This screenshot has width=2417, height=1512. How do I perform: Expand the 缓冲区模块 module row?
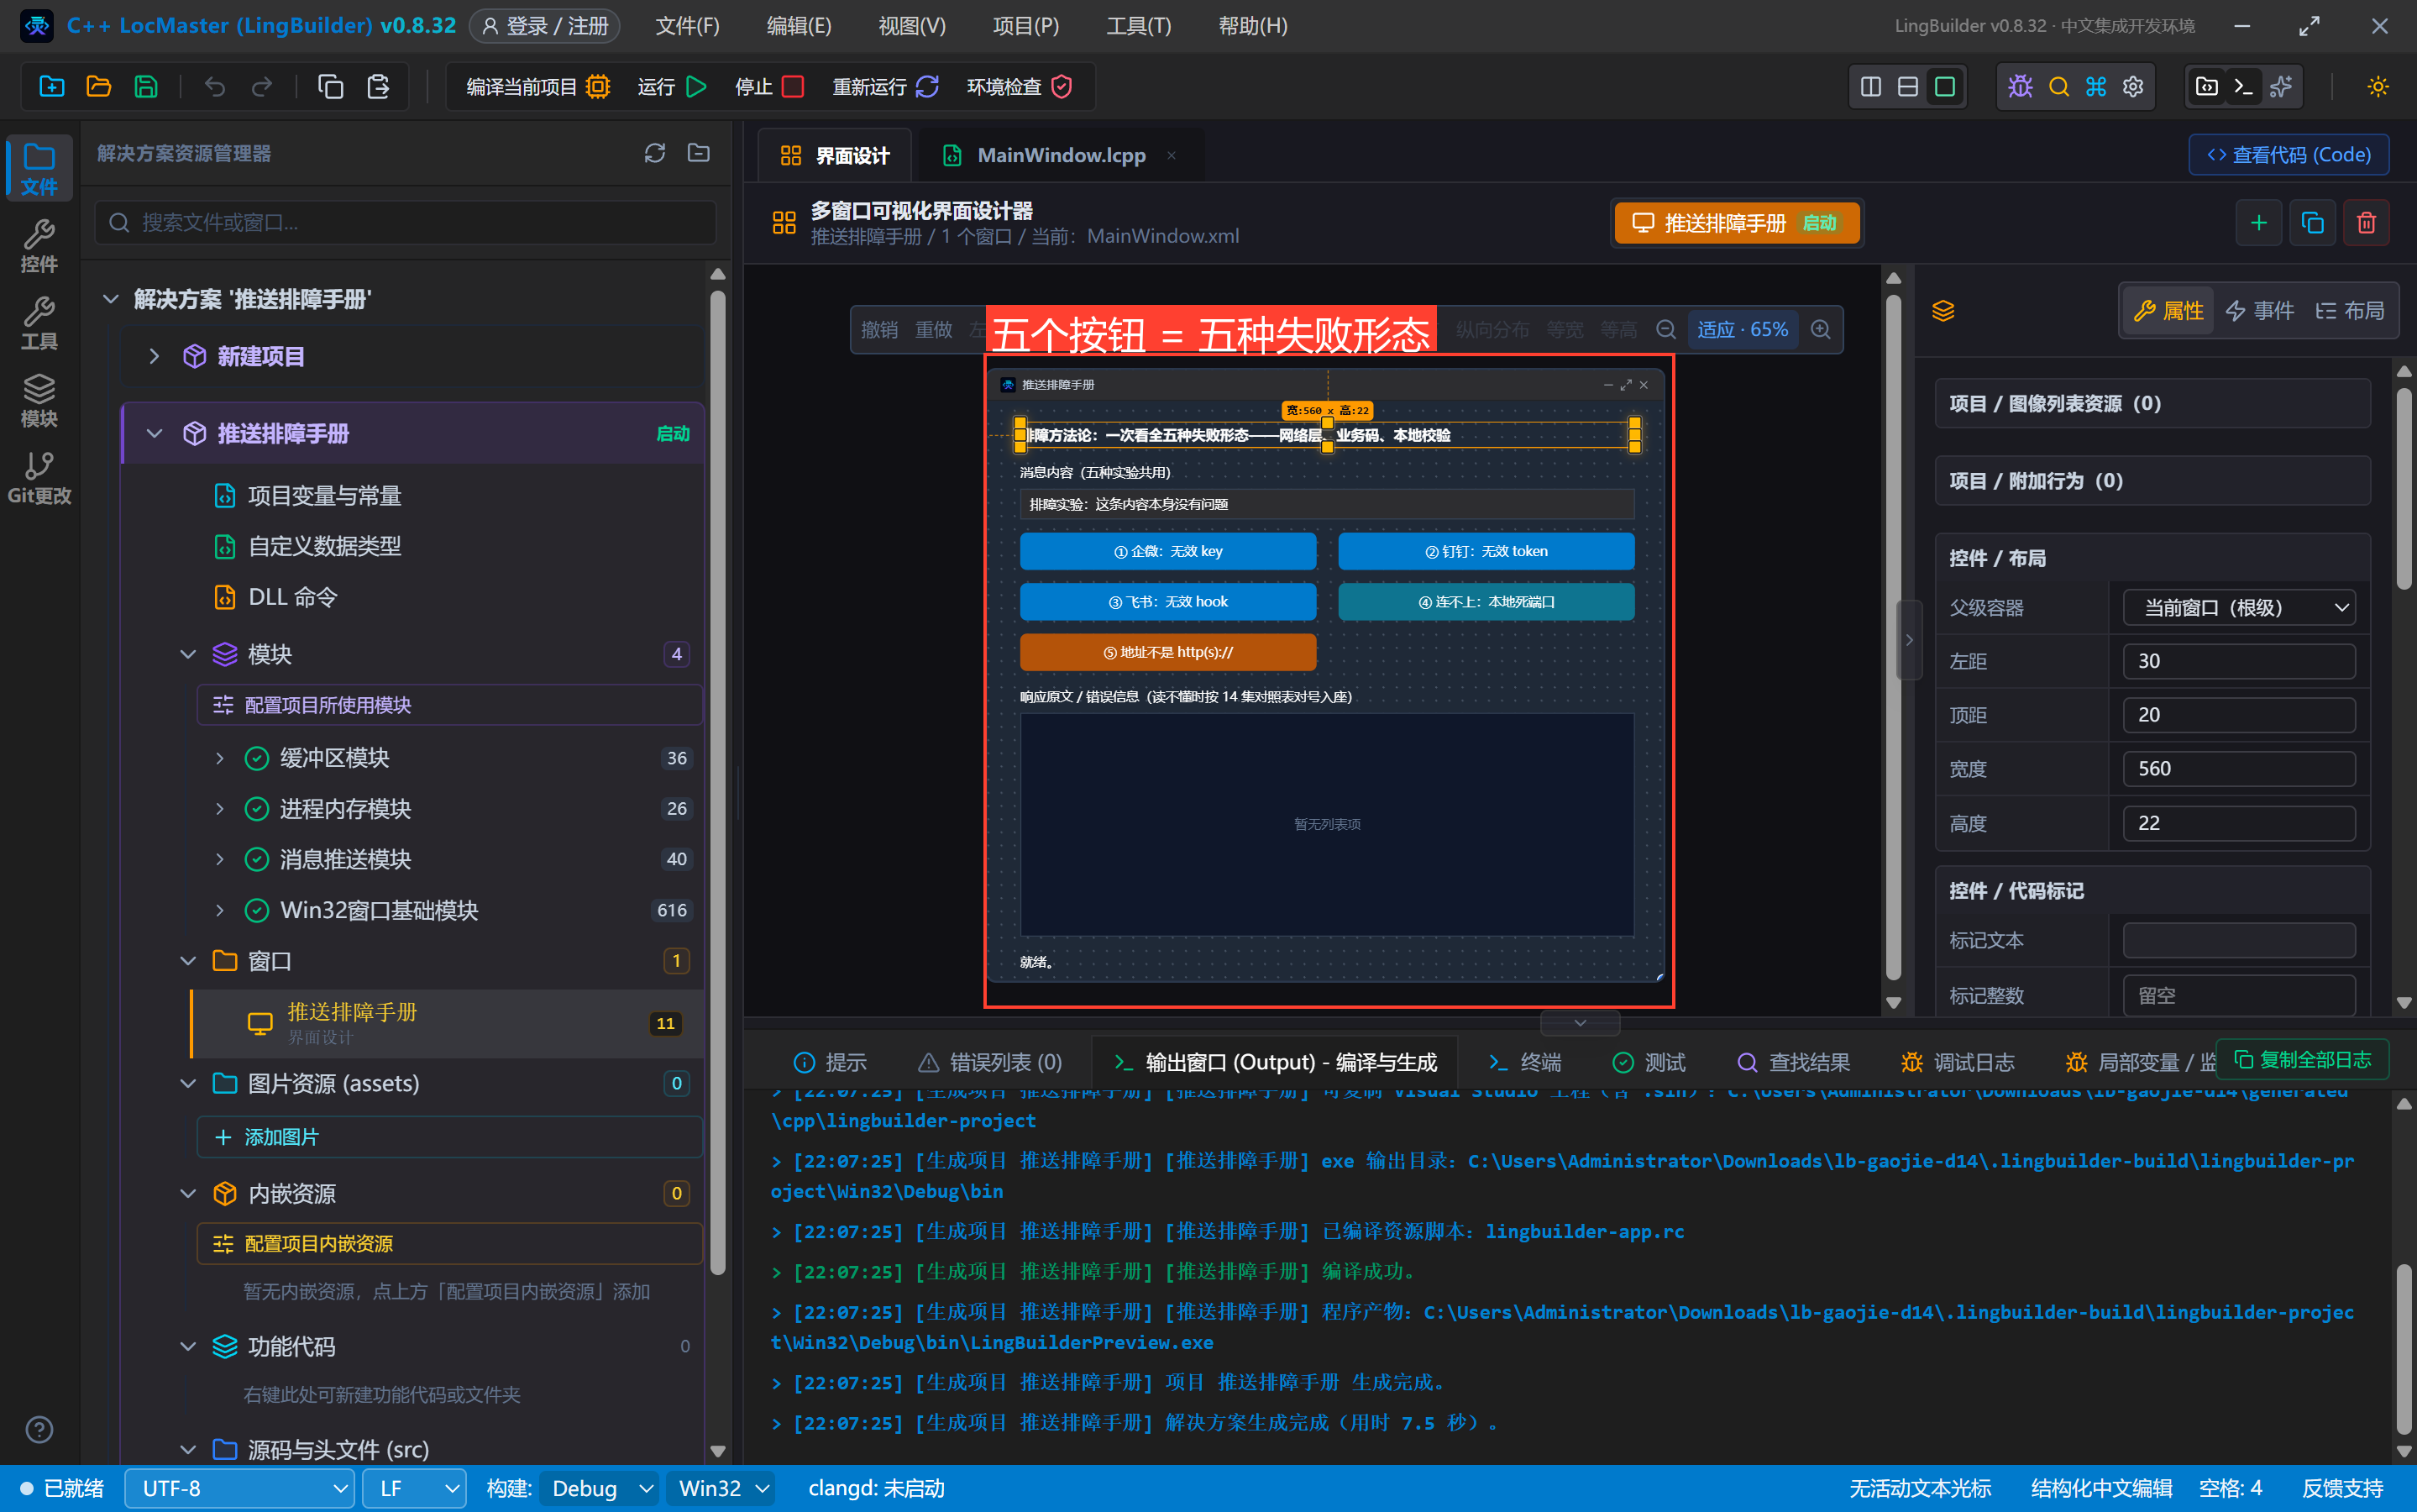pyautogui.click(x=220, y=758)
